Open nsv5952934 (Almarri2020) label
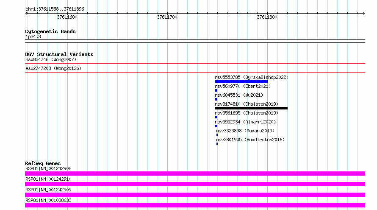 pos(245,122)
